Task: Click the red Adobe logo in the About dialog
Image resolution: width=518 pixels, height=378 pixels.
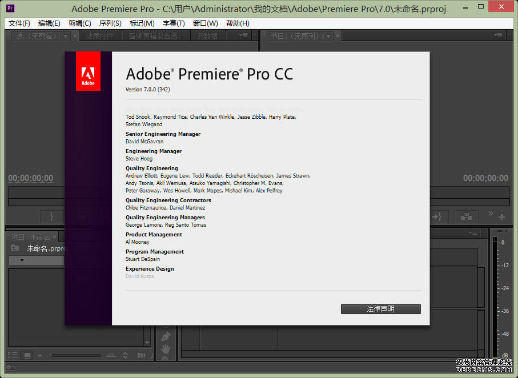Action: point(88,71)
